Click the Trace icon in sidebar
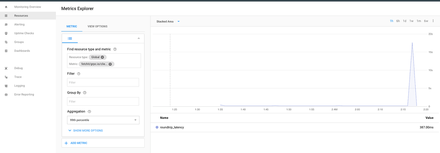 (6, 77)
